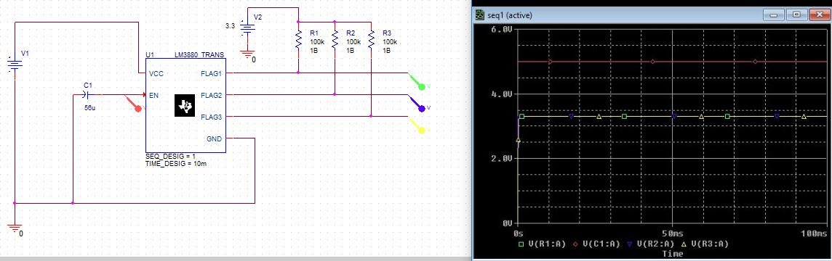Image resolution: width=832 pixels, height=261 pixels.
Task: Click the TIME_DESIG = 10m property text
Action: pyautogui.click(x=175, y=164)
